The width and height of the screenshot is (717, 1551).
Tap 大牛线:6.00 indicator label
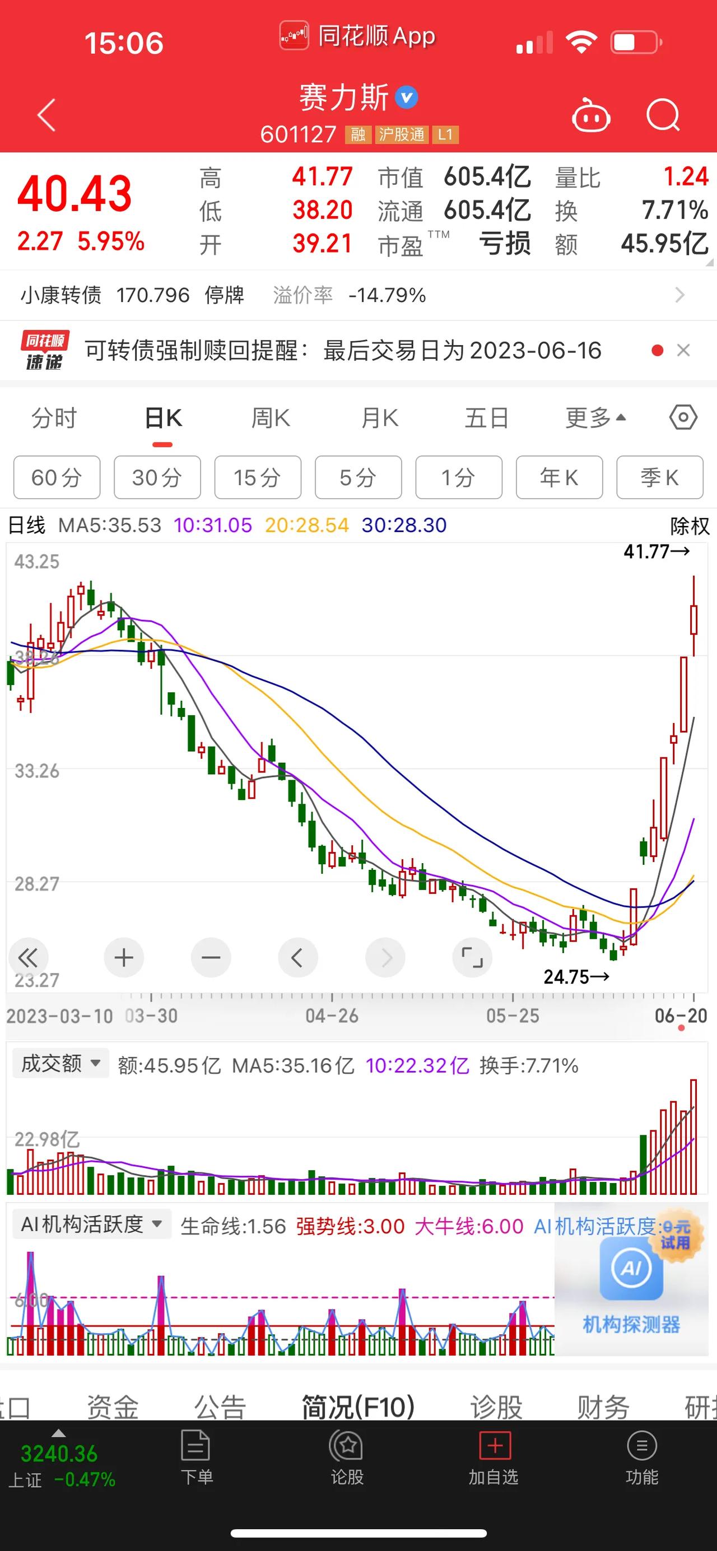469,1226
